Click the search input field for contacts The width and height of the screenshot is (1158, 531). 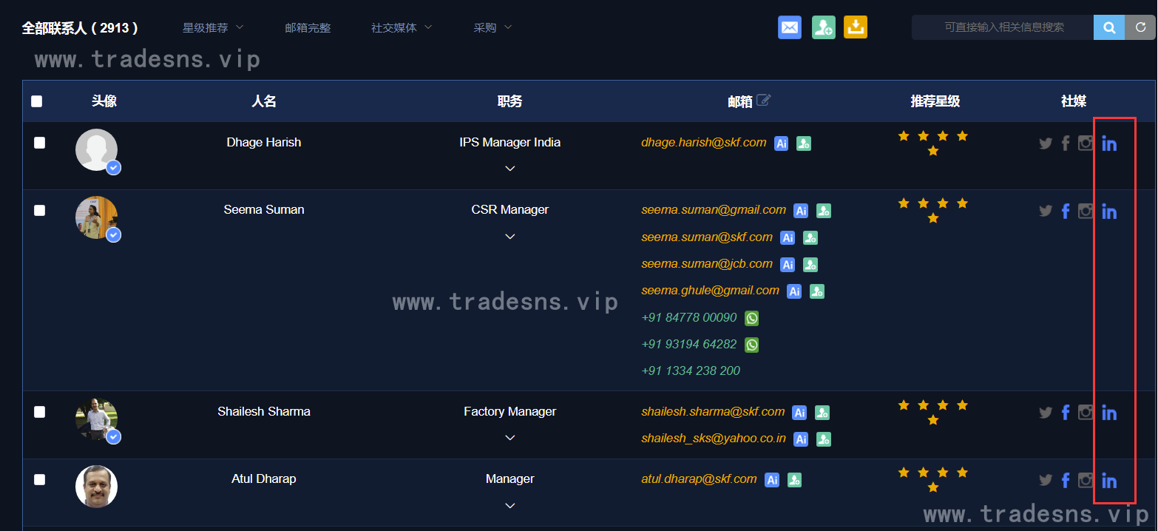(1003, 27)
